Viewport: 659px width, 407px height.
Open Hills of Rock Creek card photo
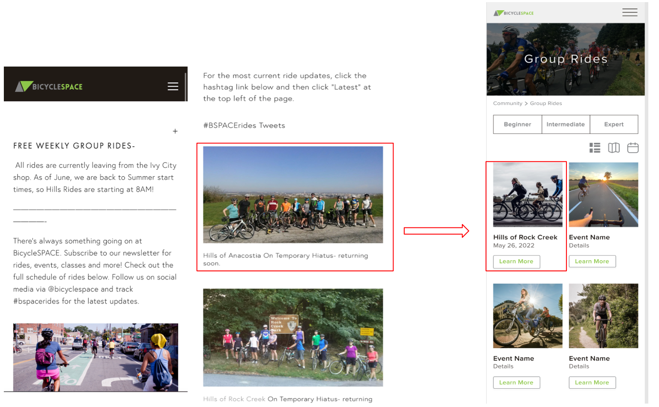[x=528, y=195]
